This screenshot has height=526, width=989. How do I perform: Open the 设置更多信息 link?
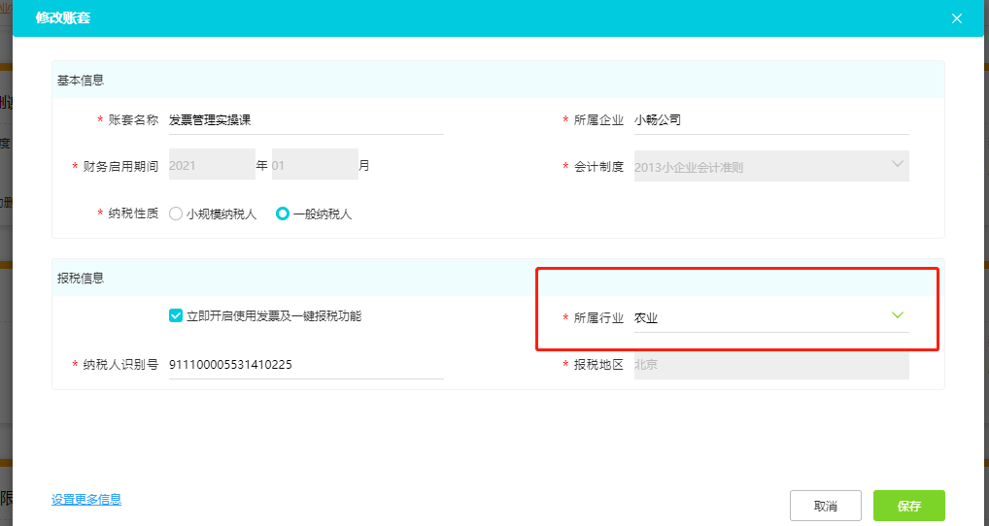tap(86, 499)
